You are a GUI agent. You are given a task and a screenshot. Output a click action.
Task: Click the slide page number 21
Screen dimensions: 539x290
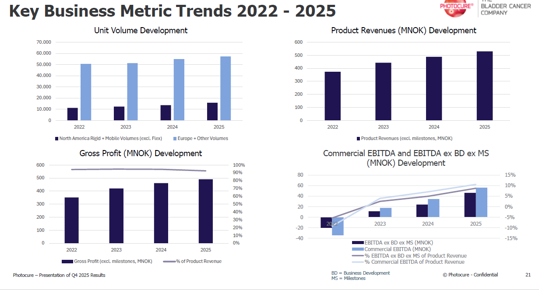pos(528,275)
